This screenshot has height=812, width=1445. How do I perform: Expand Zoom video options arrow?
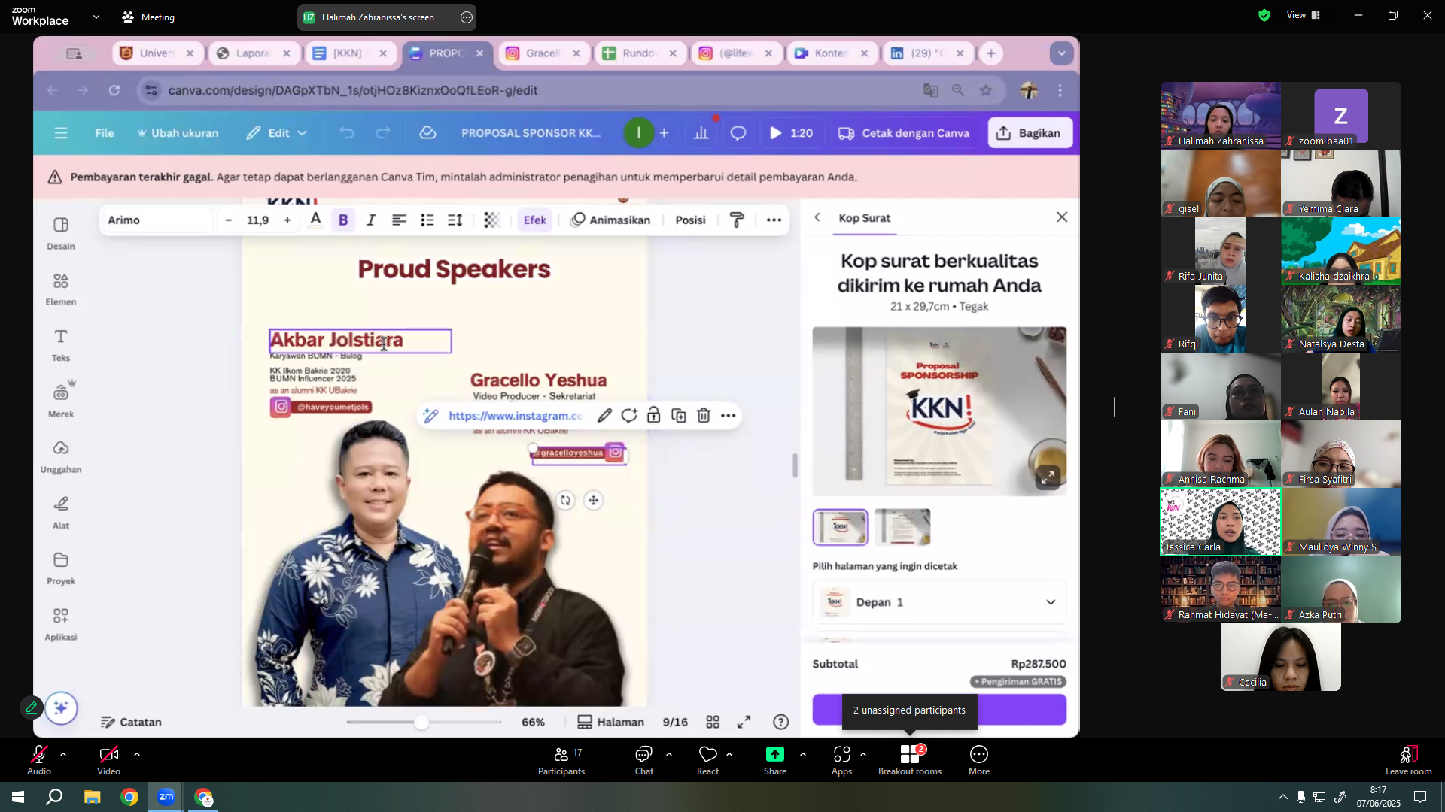point(137,754)
